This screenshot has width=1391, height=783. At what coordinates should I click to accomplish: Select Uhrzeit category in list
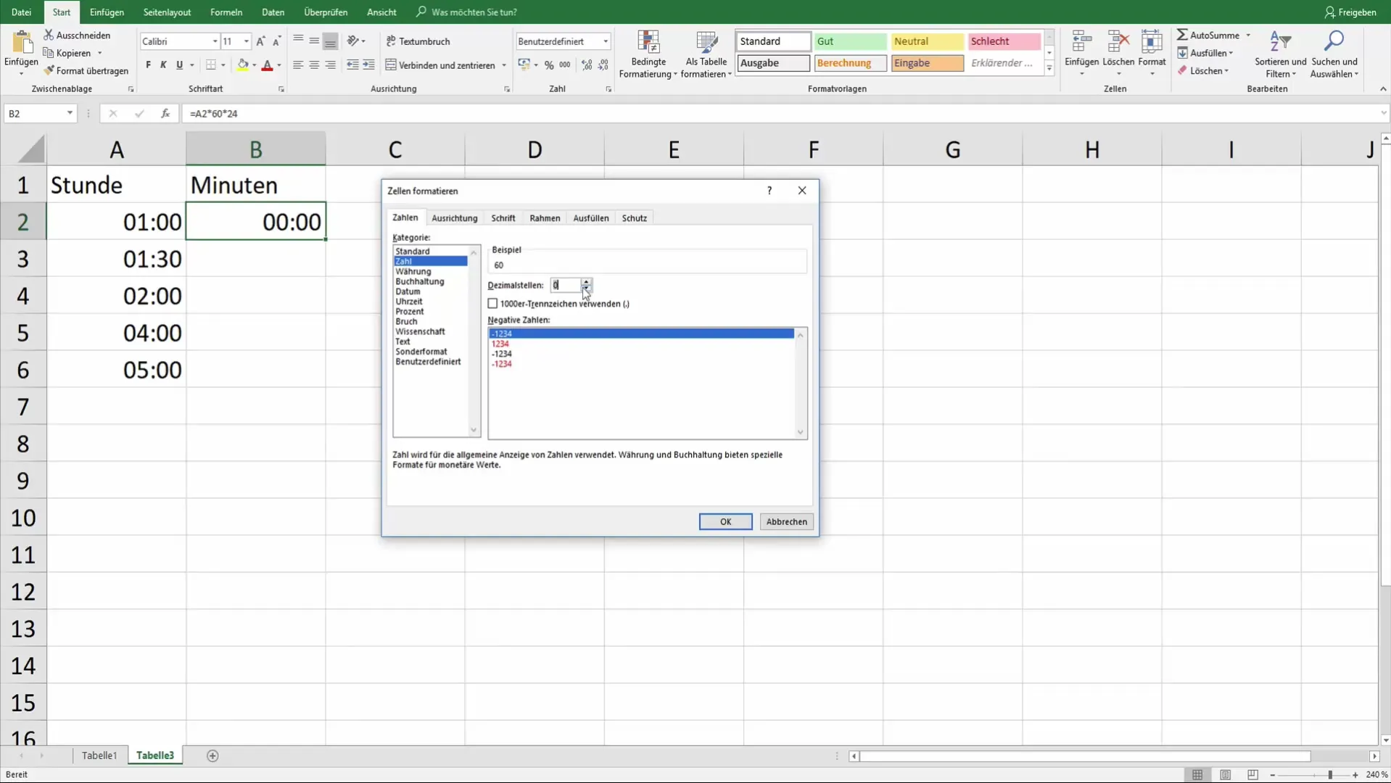coord(409,302)
